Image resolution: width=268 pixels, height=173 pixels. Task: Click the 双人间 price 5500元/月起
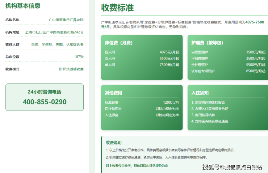169,59
